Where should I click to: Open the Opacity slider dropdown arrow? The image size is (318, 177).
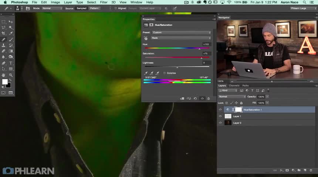coord(267,97)
